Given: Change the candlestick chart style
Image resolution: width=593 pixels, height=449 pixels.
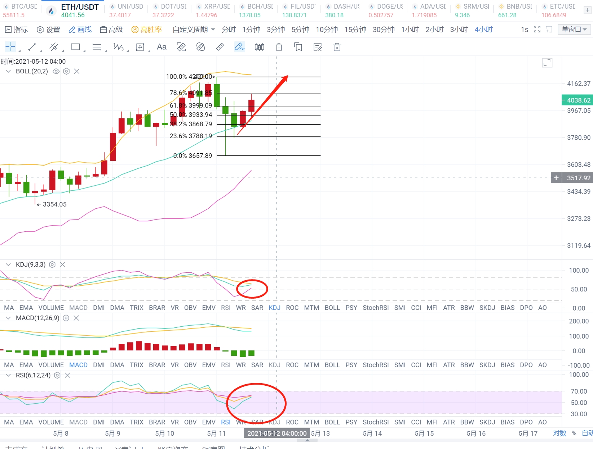Looking at the screenshot, I should 259,47.
